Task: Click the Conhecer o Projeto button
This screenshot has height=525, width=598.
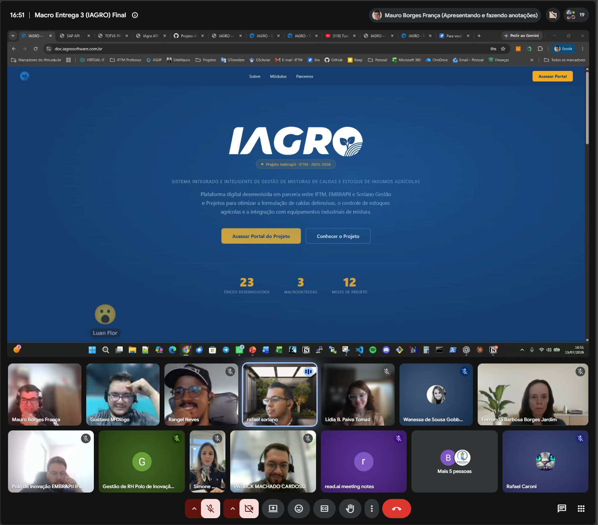Action: [338, 236]
